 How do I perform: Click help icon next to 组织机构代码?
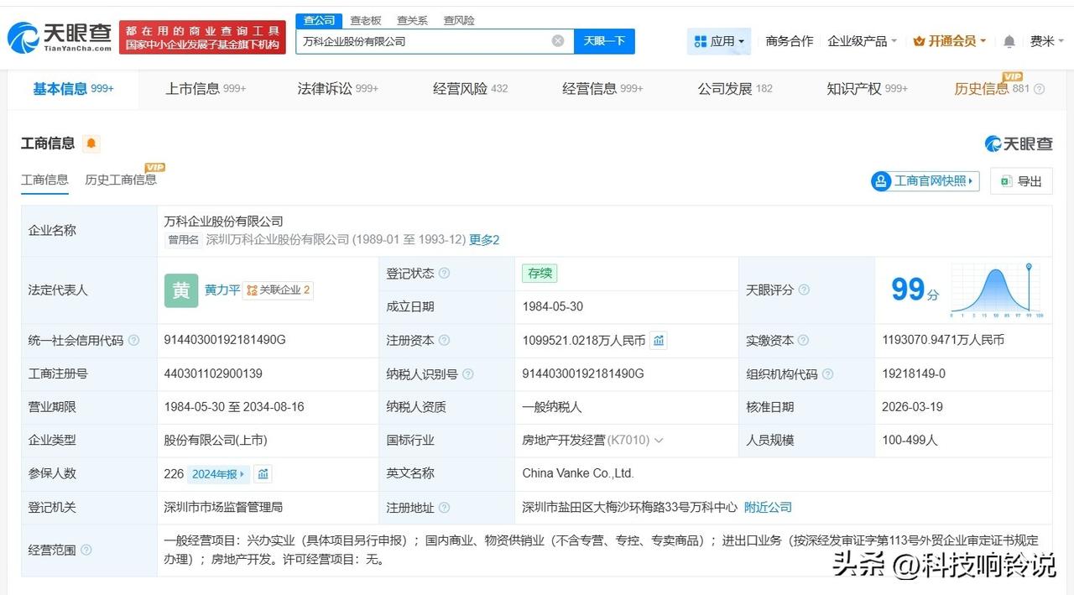click(x=827, y=374)
